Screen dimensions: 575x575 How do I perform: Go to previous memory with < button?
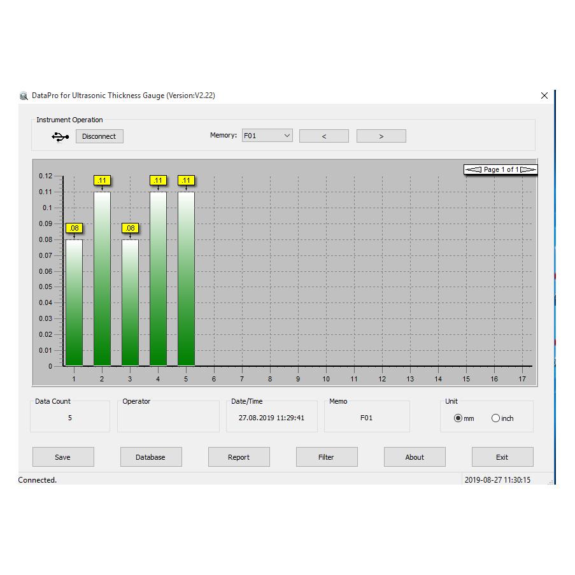[324, 136]
